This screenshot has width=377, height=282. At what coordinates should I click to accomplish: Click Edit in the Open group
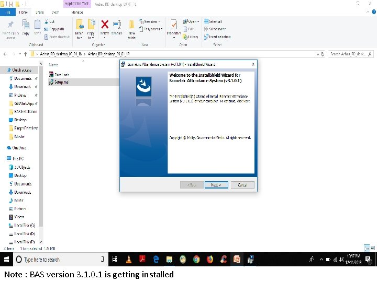188,29
